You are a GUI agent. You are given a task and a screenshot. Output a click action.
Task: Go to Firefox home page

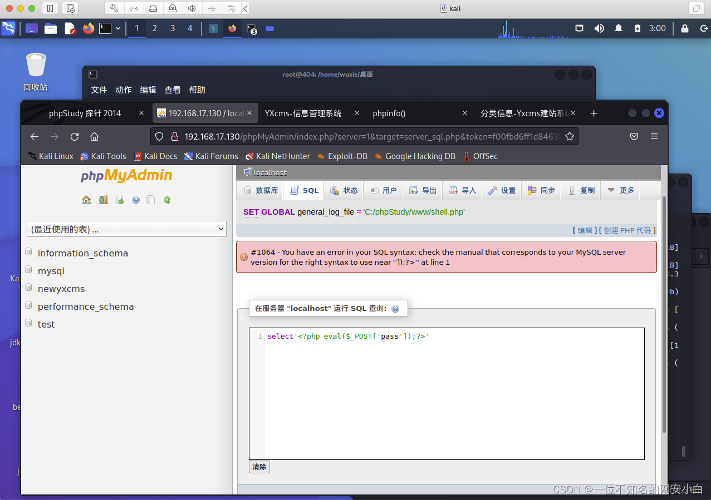(95, 136)
